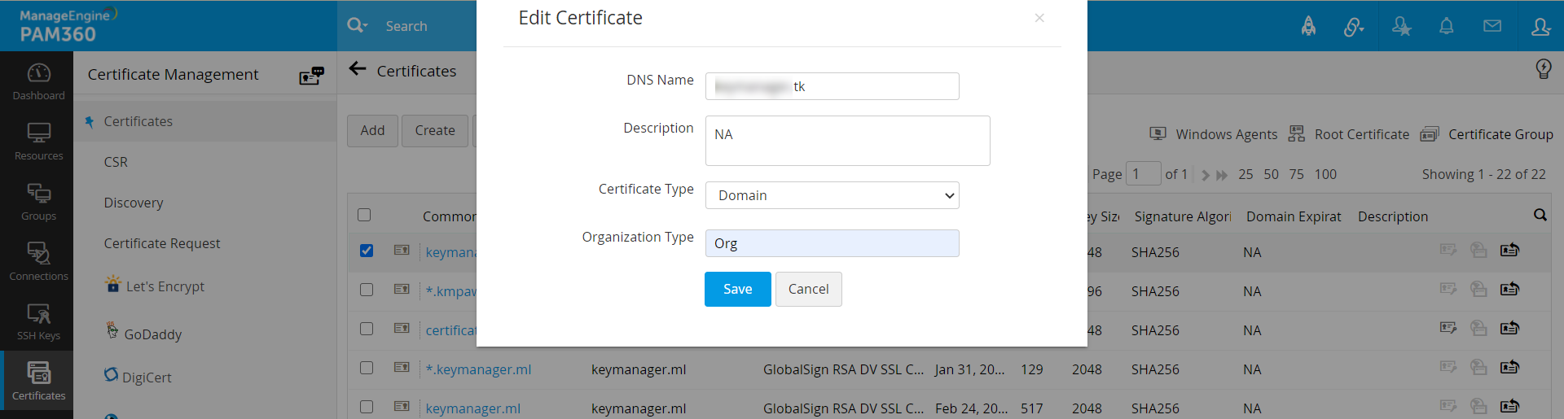Open Resources in the left sidebar

[x=38, y=142]
